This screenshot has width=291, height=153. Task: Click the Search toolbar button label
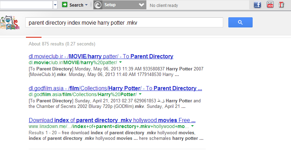[76, 5]
